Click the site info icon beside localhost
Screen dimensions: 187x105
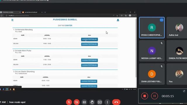coord(6,15)
